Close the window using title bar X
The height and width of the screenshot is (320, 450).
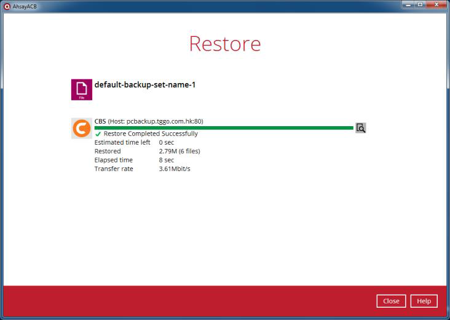[x=436, y=5]
